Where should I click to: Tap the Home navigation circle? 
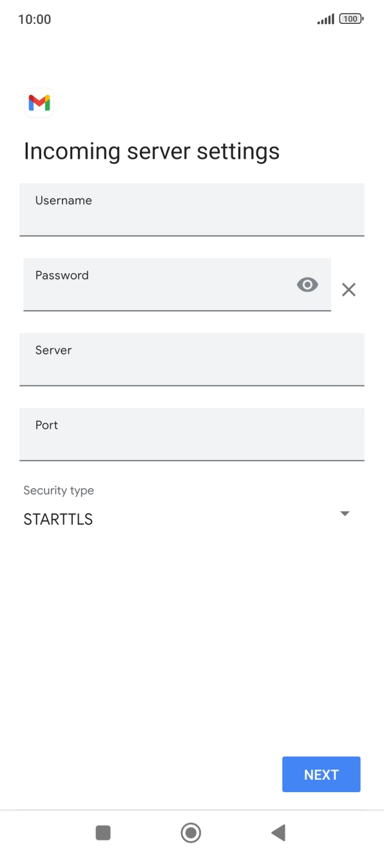click(191, 833)
